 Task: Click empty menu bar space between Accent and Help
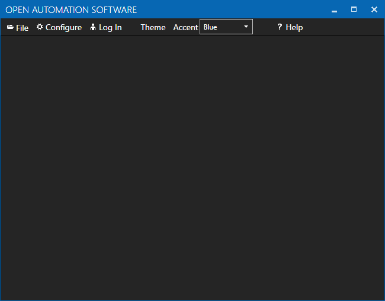(264, 27)
